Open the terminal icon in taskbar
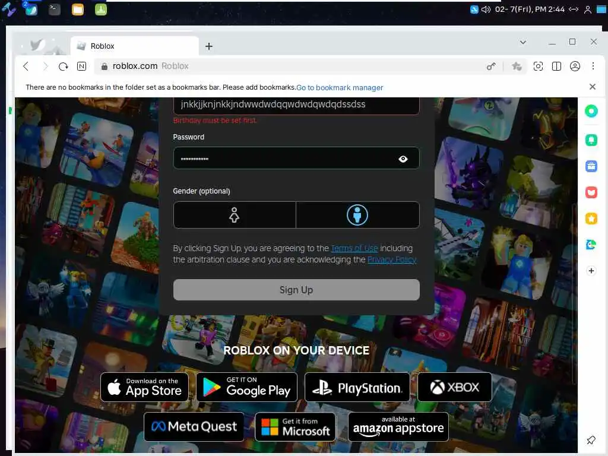Image resolution: width=608 pixels, height=456 pixels. click(x=54, y=9)
